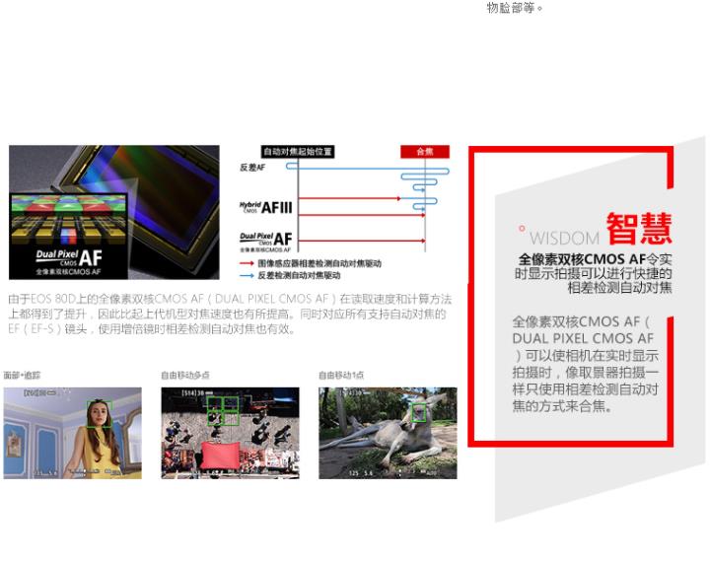Click the 自动对焦起始位置 black label
The height and width of the screenshot is (562, 710).
click(298, 151)
